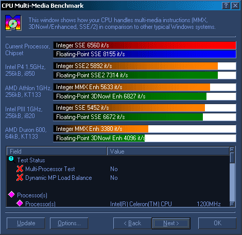
Task: Click the Field column header
Action: (57, 152)
